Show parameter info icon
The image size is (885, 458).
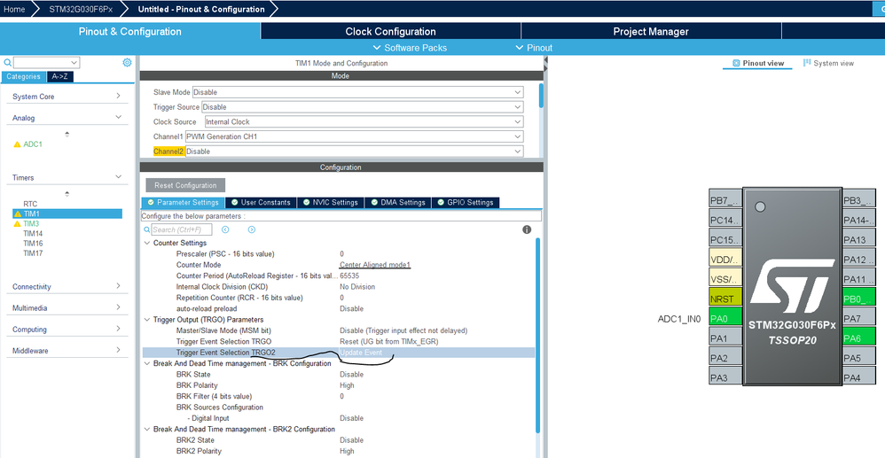tap(527, 229)
